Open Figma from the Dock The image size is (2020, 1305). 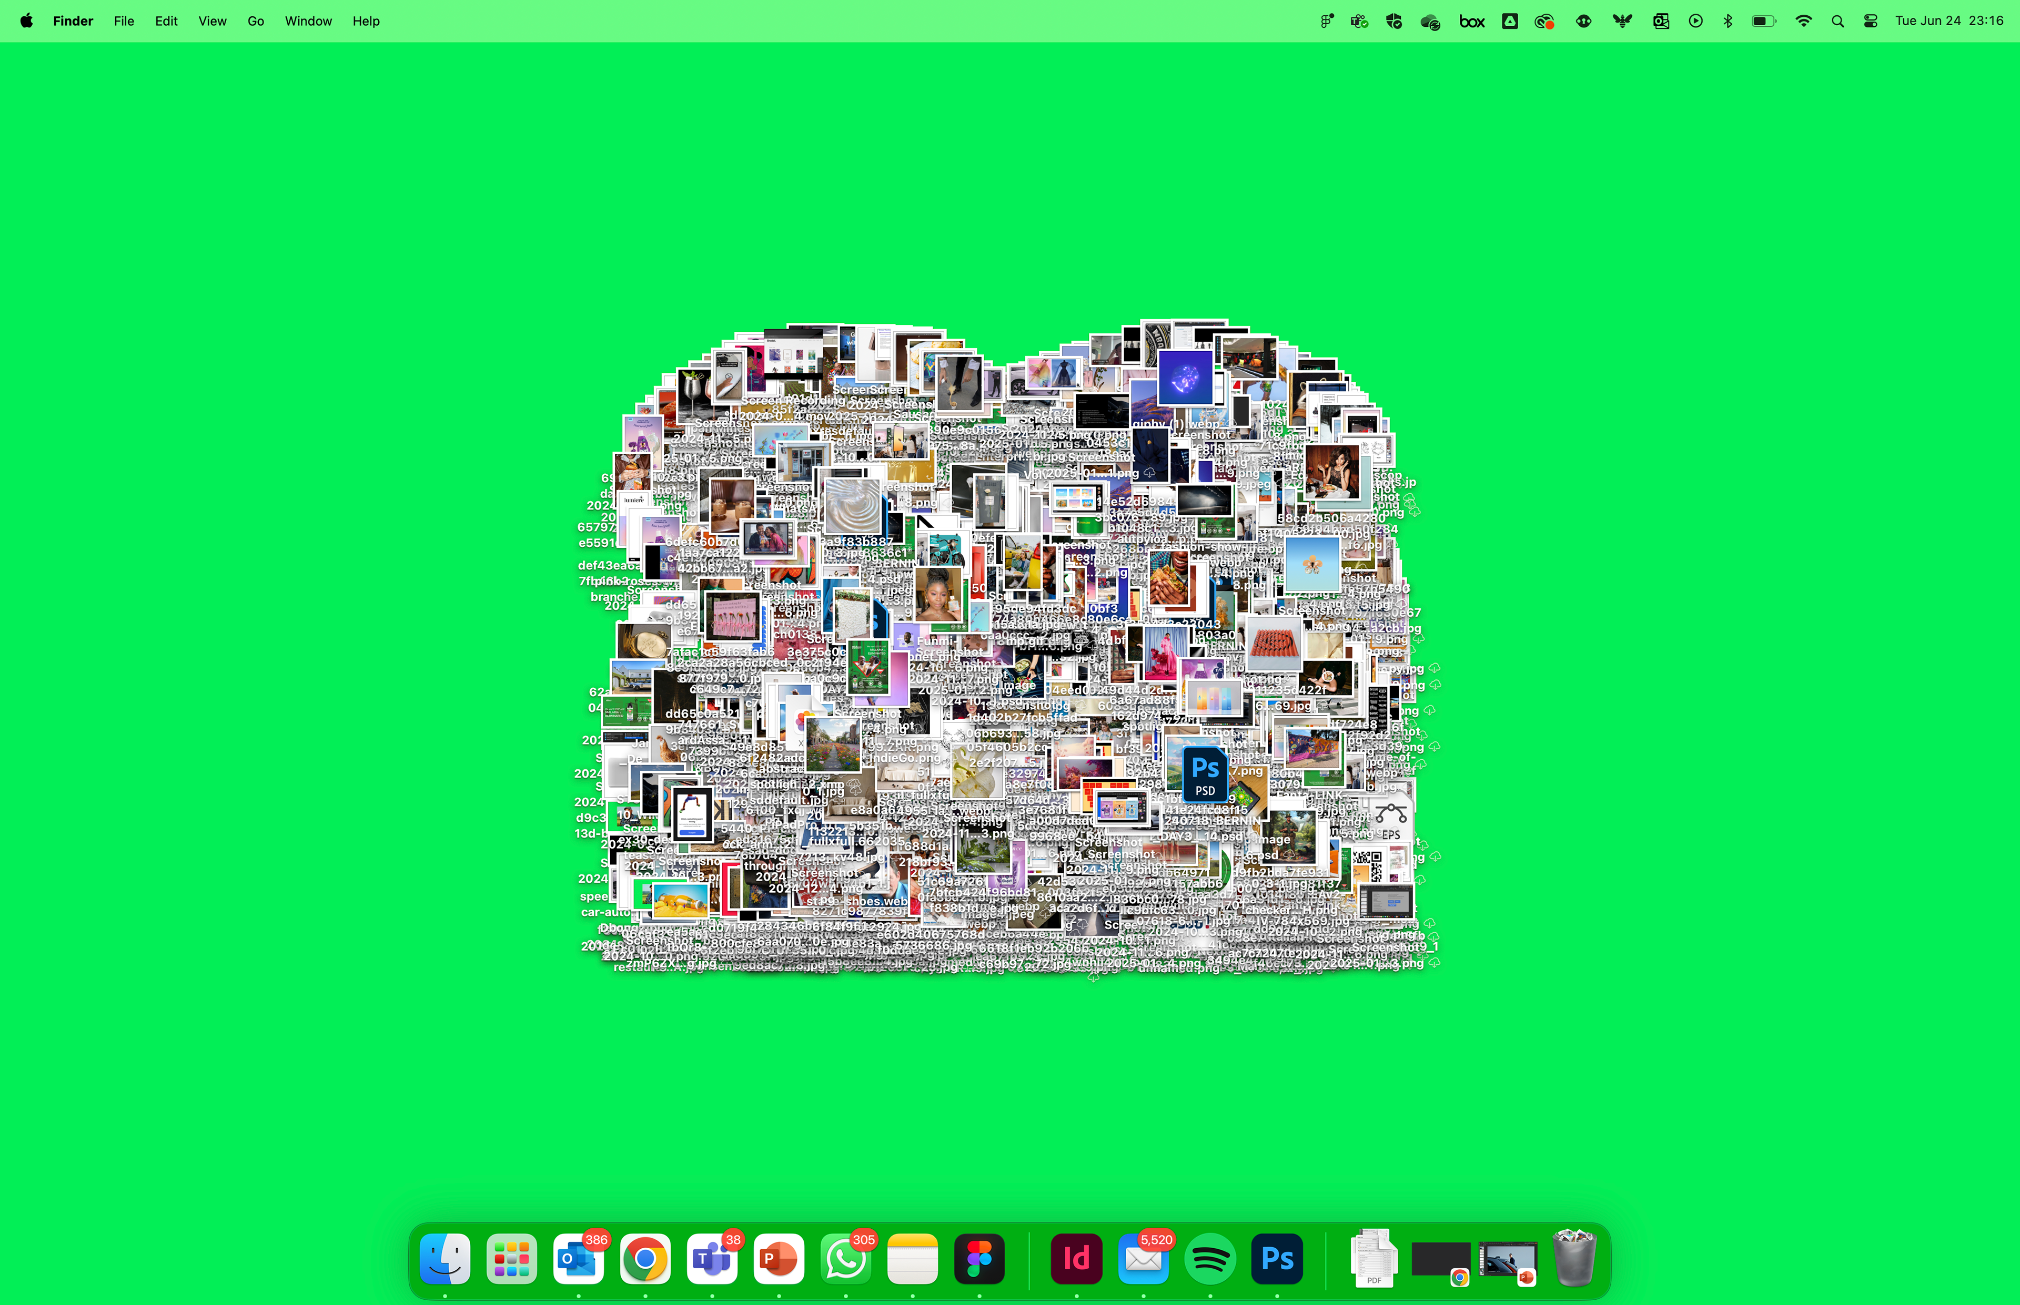point(979,1258)
